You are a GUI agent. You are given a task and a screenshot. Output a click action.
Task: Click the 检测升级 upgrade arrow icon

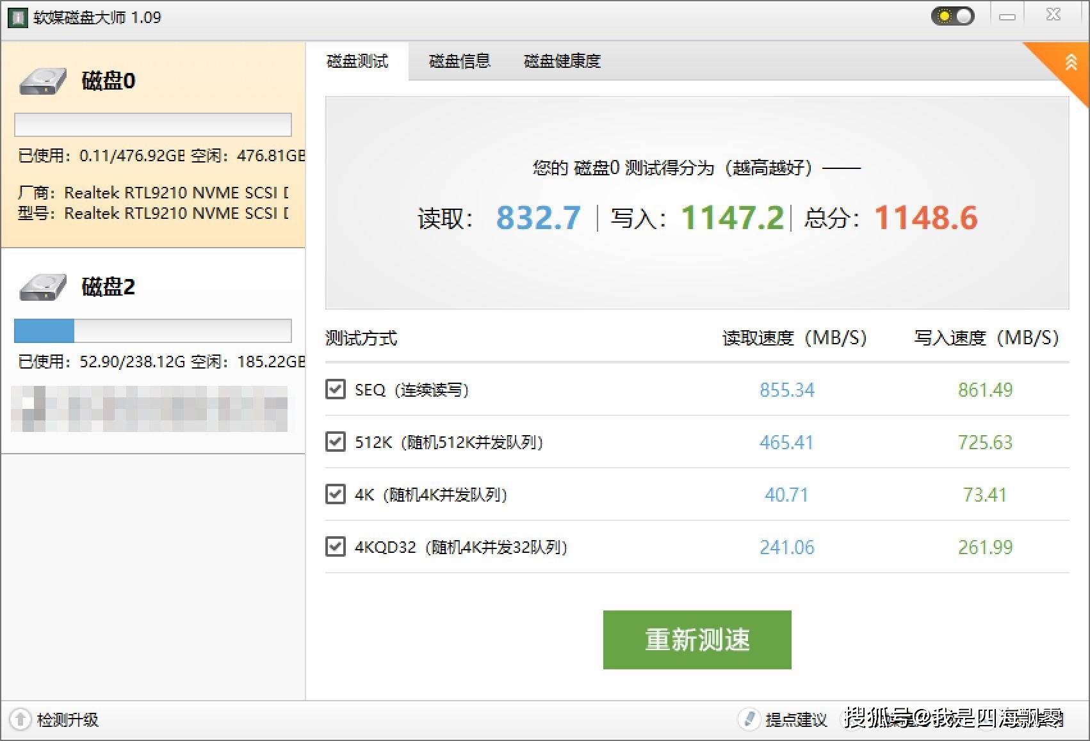tap(20, 719)
